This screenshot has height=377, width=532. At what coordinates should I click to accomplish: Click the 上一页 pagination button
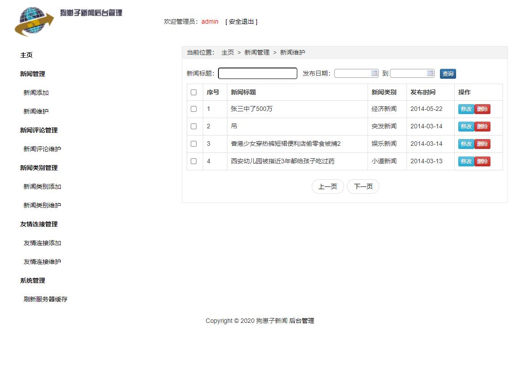pos(327,186)
